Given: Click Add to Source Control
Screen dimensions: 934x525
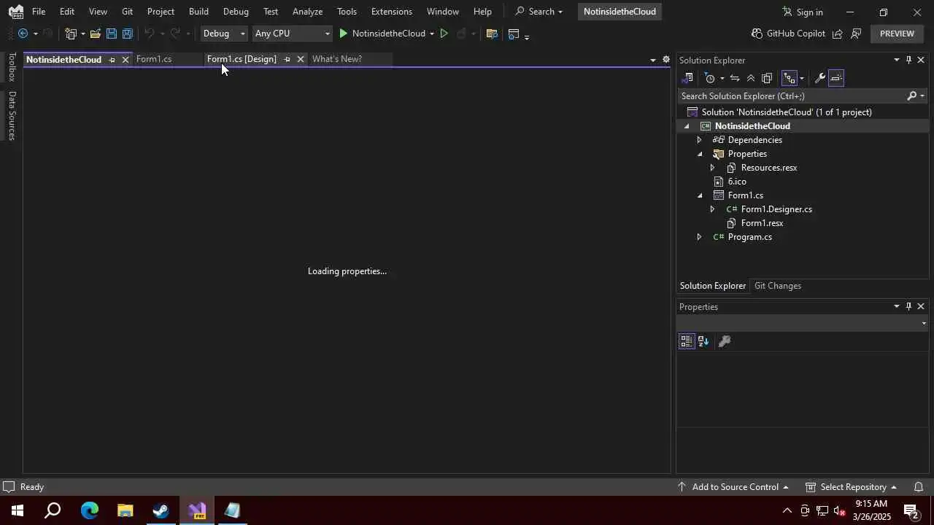Looking at the screenshot, I should [733, 487].
